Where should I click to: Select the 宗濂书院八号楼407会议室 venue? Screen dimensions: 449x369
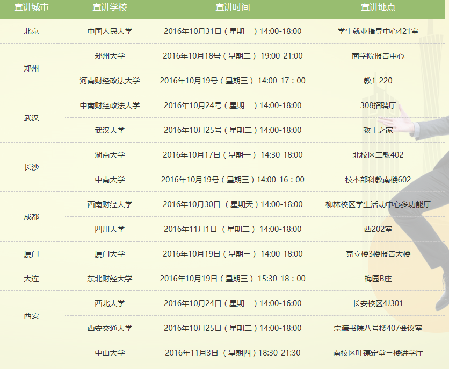(378, 328)
